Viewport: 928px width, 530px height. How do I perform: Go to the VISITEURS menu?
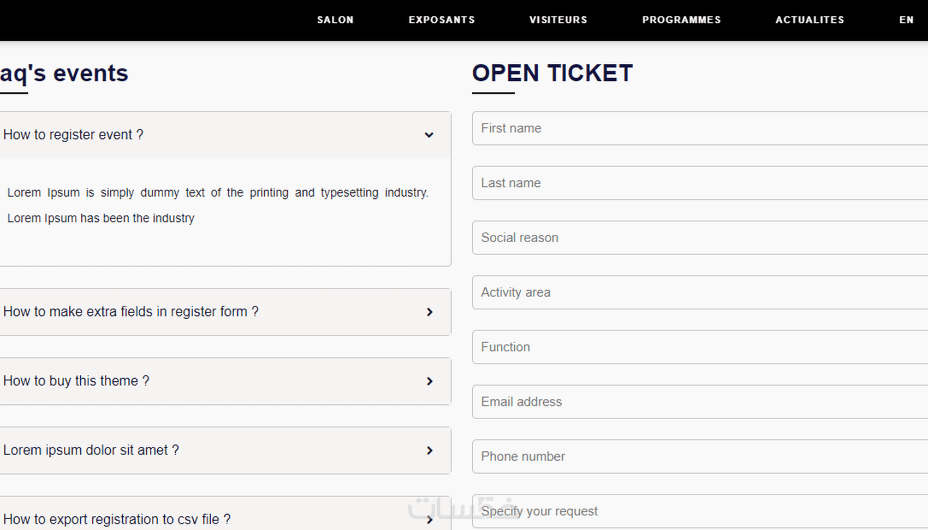[558, 20]
